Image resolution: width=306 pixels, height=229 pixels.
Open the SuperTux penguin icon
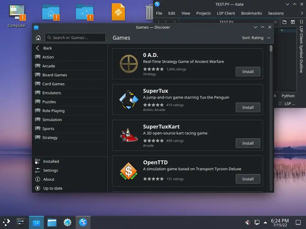128,100
